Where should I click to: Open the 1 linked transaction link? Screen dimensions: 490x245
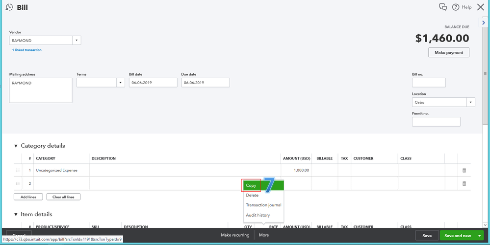26,50
